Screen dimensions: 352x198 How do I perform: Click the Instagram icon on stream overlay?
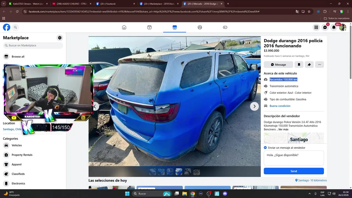point(83,118)
